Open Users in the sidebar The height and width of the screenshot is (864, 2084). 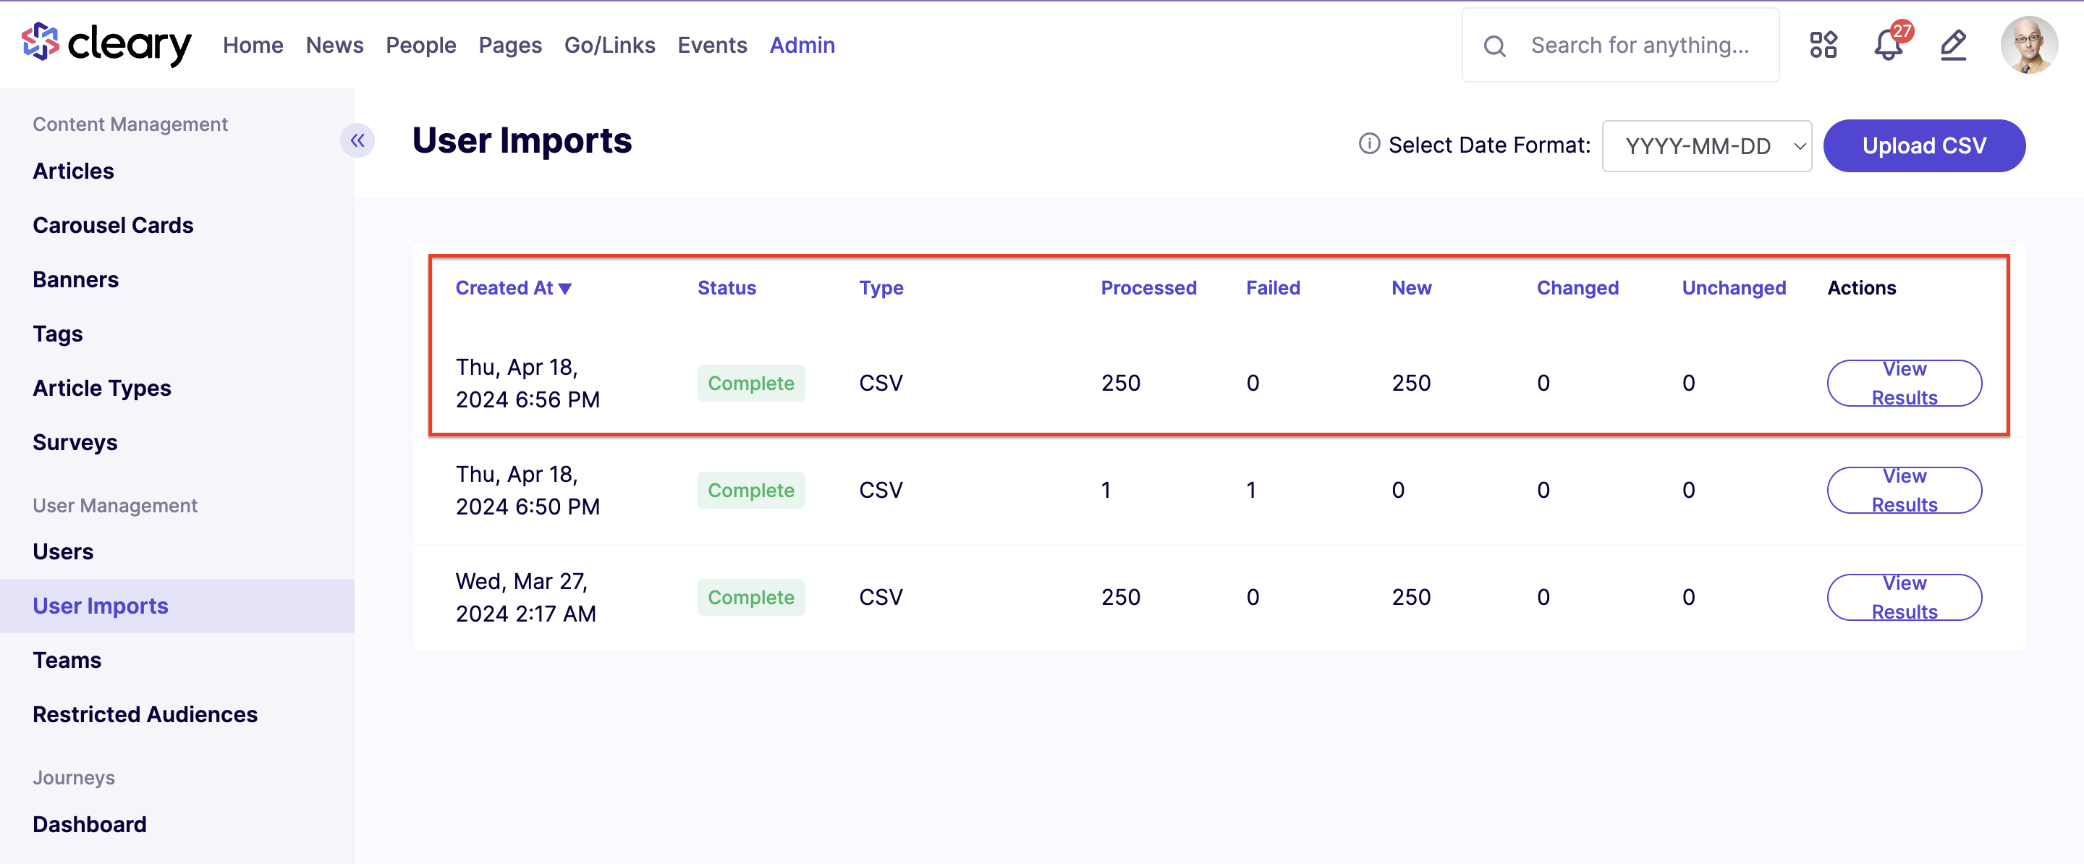(62, 551)
